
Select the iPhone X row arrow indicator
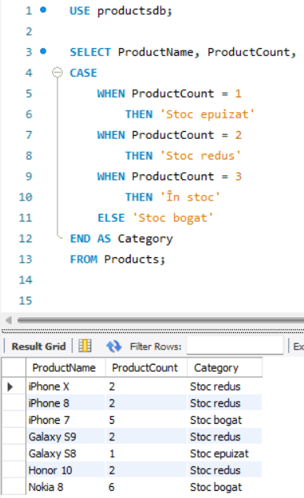pyautogui.click(x=10, y=387)
